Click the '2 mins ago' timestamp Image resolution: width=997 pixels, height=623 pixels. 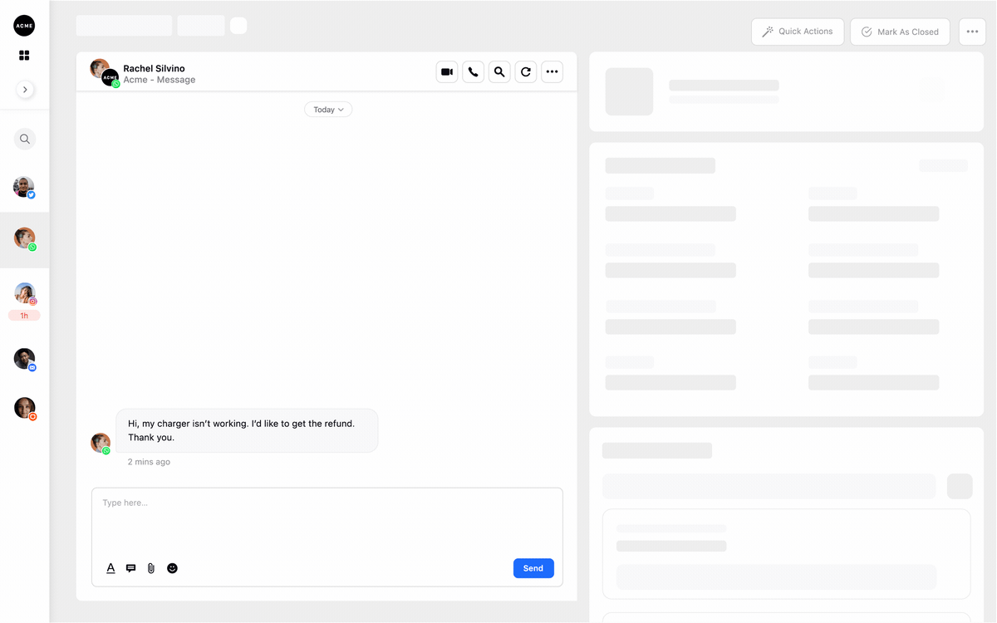pyautogui.click(x=149, y=462)
